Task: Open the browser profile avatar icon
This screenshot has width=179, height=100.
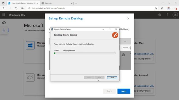Action: pyautogui.click(x=169, y=8)
